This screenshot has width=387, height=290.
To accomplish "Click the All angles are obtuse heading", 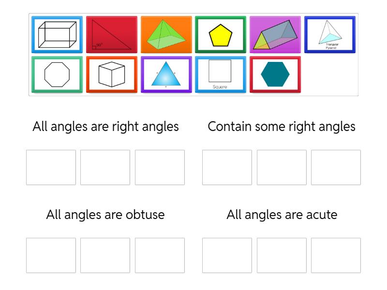I will coord(105,215).
